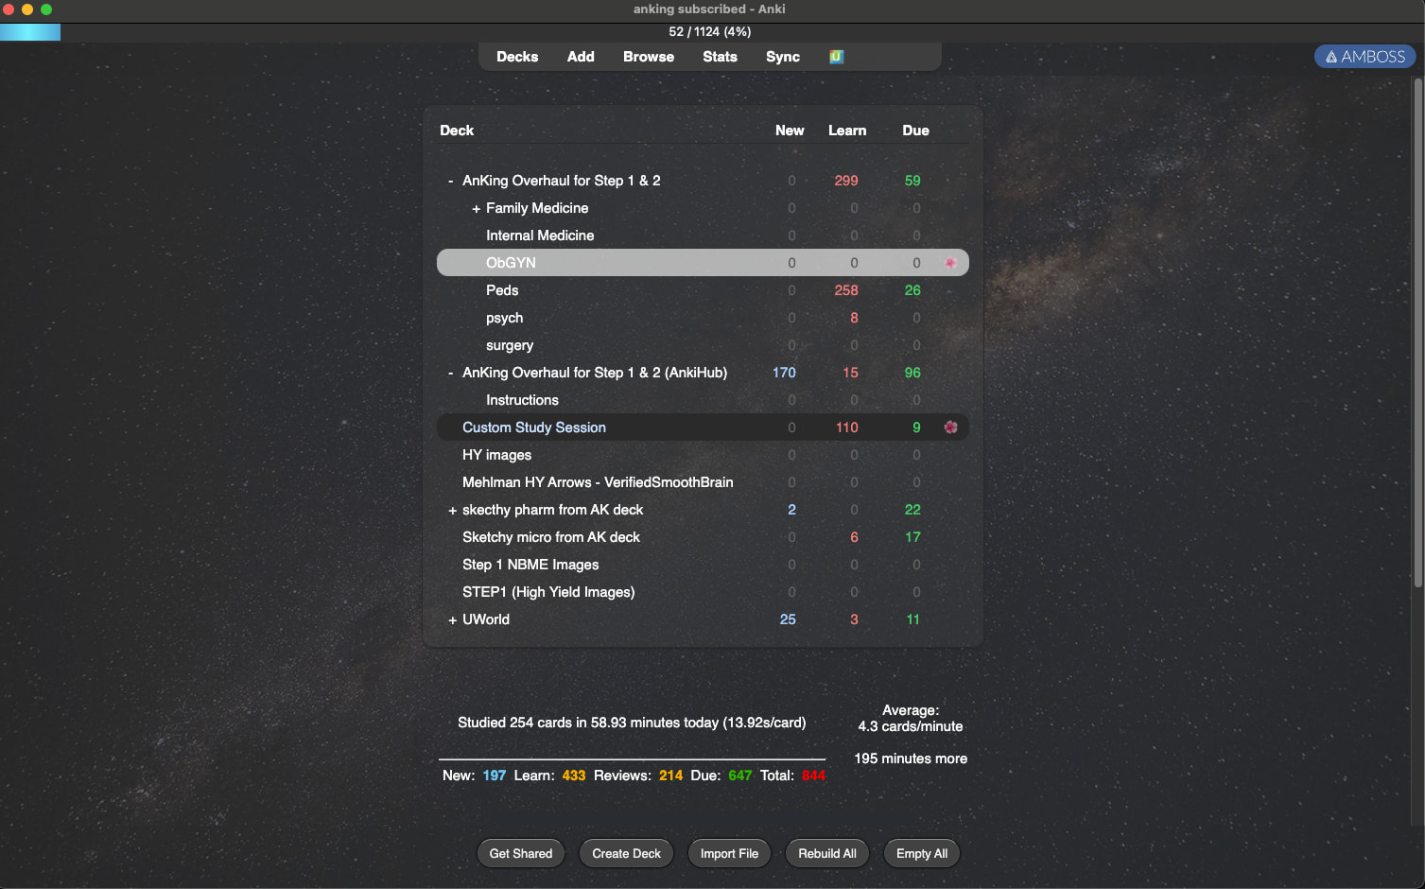Collapse the AnKing Overhaul for Step 1 & 2 deck
Screen dimensions: 1425x889
(451, 181)
